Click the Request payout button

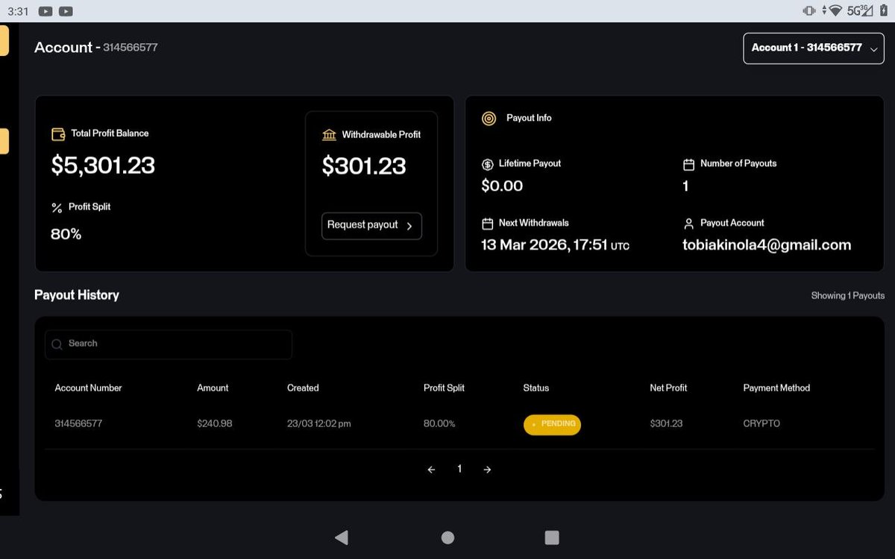pyautogui.click(x=371, y=226)
